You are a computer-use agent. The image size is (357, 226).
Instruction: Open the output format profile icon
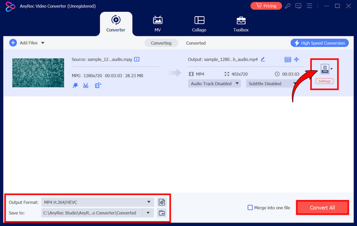point(325,69)
